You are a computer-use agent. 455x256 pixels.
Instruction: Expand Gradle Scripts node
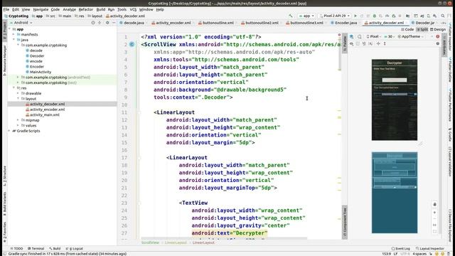click(x=9, y=131)
